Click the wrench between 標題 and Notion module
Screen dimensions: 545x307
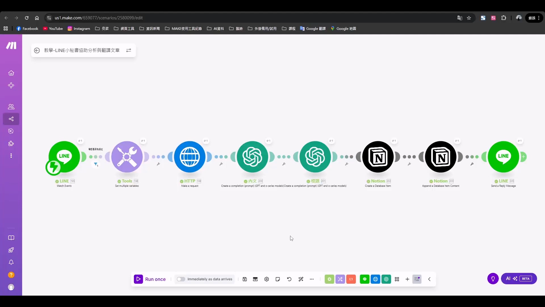click(347, 164)
